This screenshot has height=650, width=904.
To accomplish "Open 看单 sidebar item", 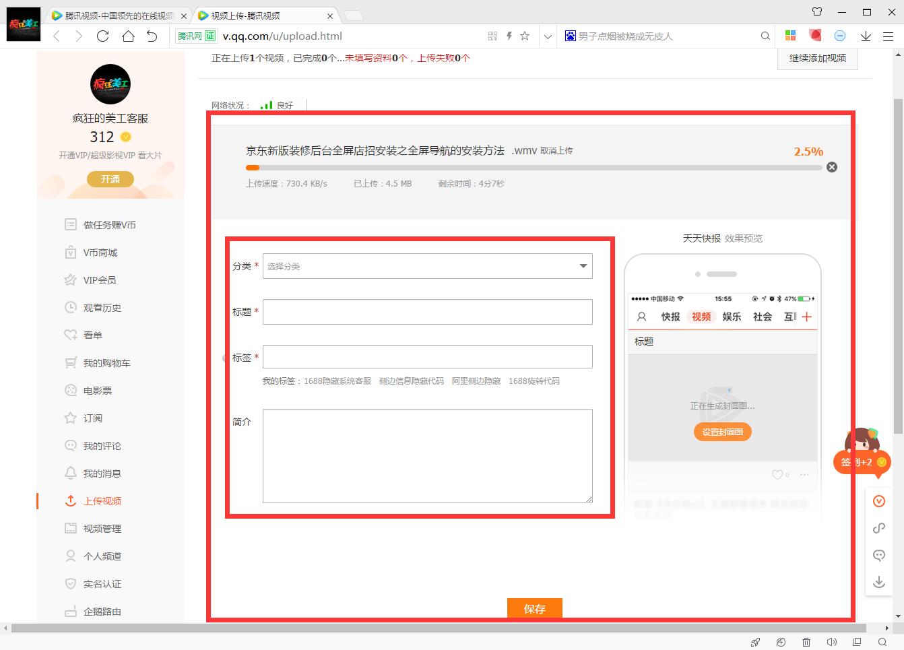I will 93,335.
